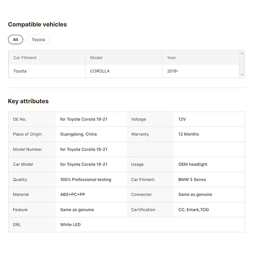Select the Toyota cell in vehicles table

coord(20,71)
